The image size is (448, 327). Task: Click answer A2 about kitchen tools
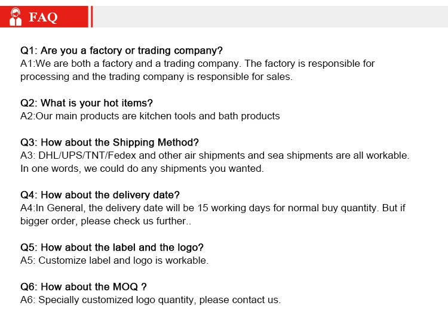150,116
